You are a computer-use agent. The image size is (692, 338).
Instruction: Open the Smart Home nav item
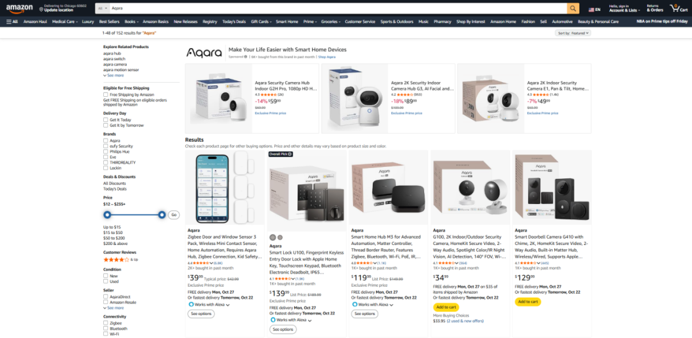(287, 21)
